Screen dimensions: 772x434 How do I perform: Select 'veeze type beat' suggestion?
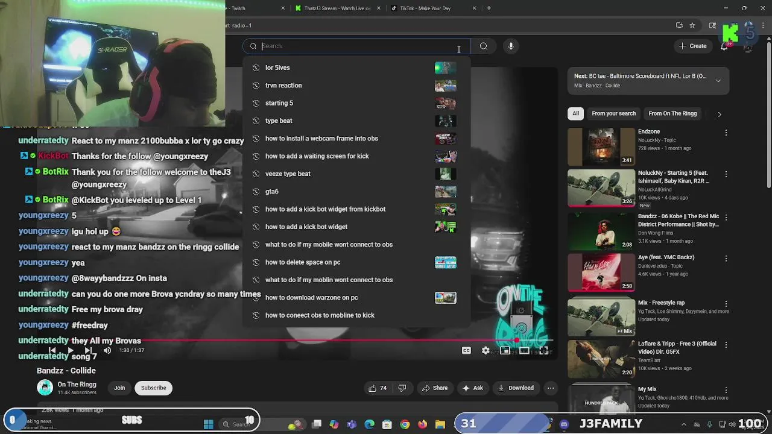pyautogui.click(x=356, y=174)
